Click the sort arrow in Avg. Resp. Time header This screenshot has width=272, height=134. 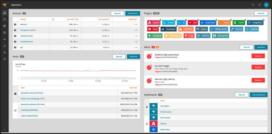(x=53, y=19)
